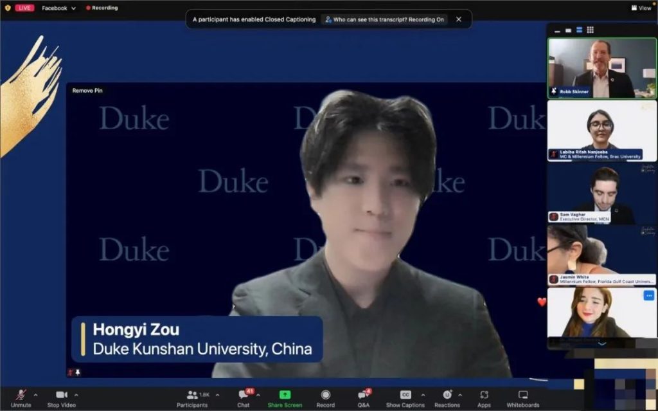Click the green Share Screen icon

pos(285,395)
